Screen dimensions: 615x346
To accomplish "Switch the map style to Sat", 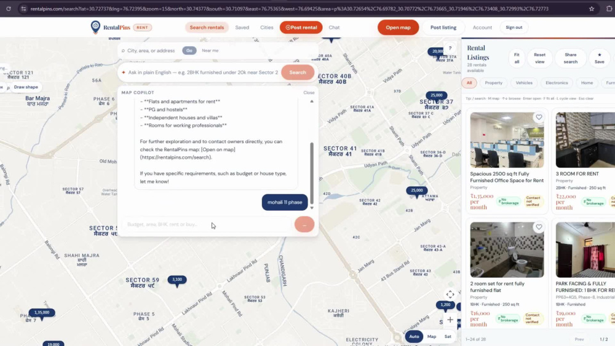I will [x=448, y=336].
